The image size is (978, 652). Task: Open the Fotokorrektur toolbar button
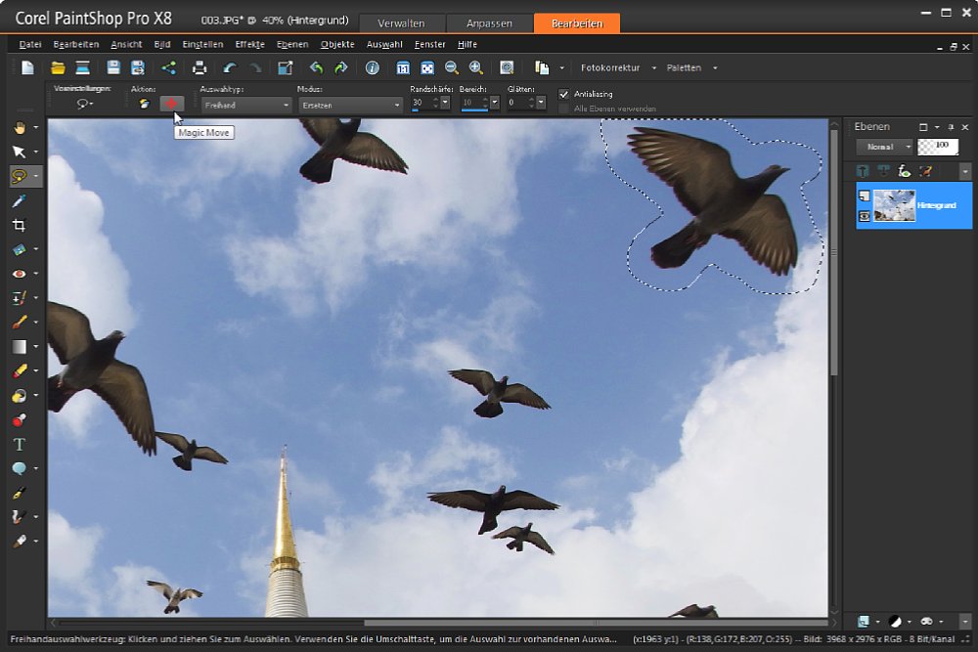point(609,67)
